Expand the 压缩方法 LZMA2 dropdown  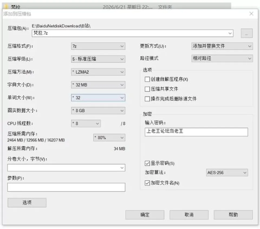click(98, 72)
